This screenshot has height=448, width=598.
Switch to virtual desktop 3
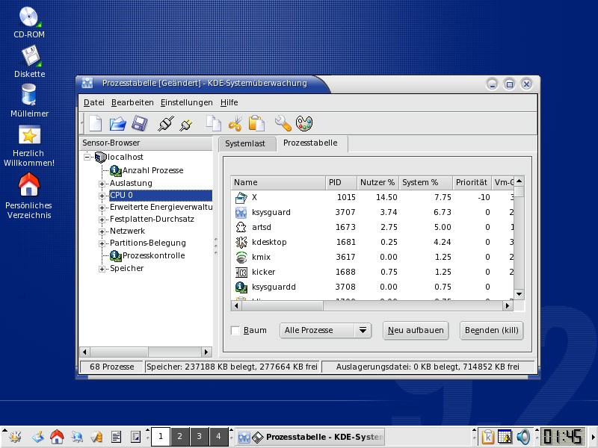(x=199, y=436)
